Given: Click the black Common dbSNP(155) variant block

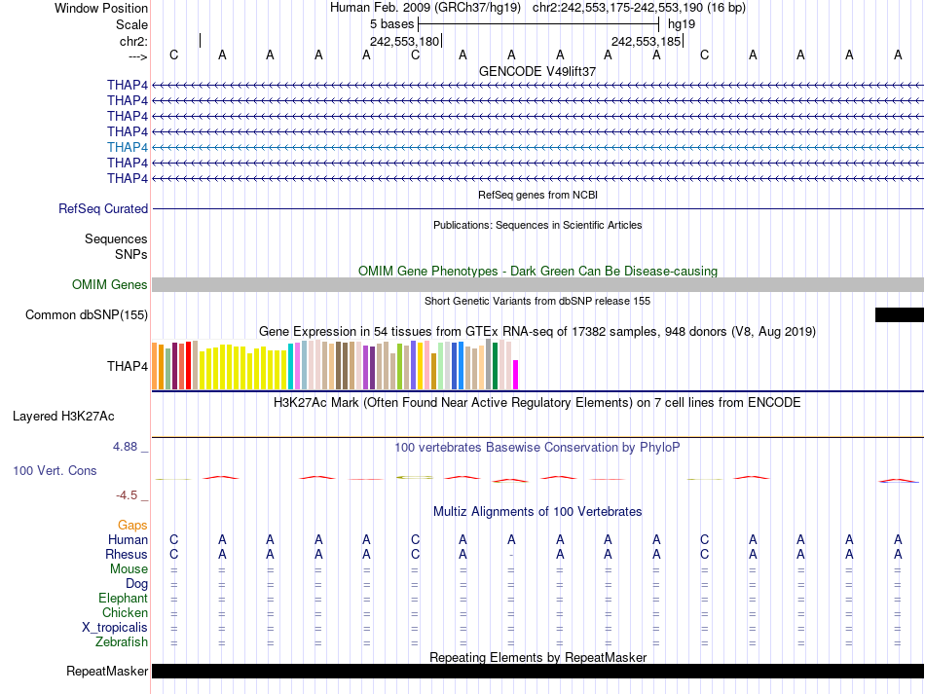Looking at the screenshot, I should (899, 314).
